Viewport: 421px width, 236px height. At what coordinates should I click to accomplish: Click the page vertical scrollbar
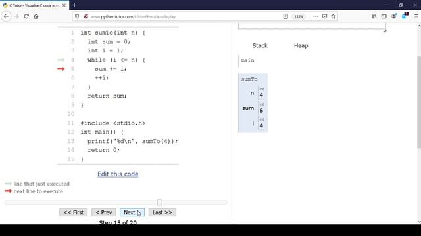tap(419, 102)
